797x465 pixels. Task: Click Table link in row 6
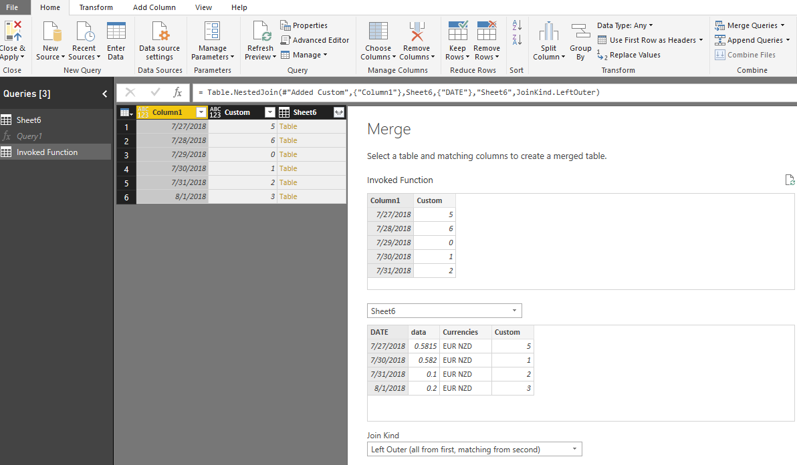[x=288, y=196]
